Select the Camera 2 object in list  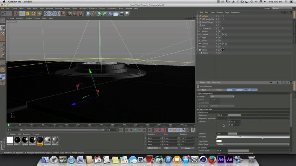pyautogui.click(x=206, y=35)
